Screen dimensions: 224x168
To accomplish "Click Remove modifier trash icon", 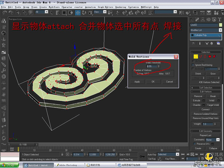I will pyautogui.click(x=211, y=43).
